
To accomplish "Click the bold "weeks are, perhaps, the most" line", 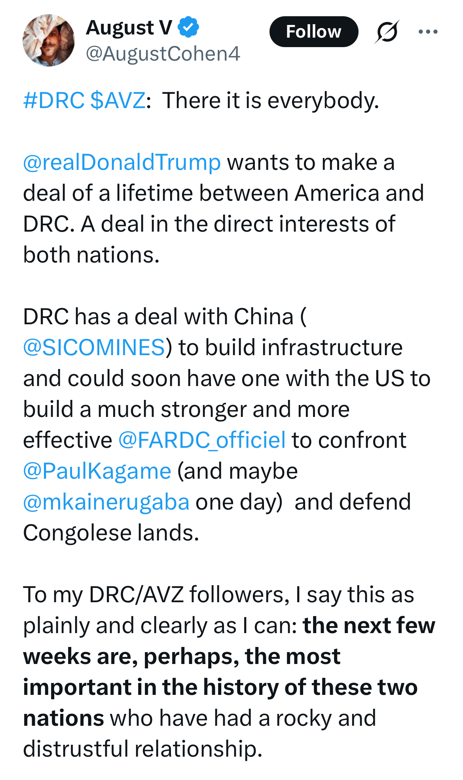I will (x=182, y=656).
